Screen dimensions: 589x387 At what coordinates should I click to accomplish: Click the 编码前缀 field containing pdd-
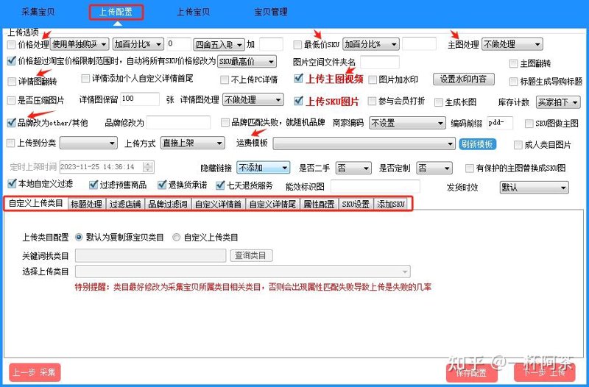[x=500, y=123]
